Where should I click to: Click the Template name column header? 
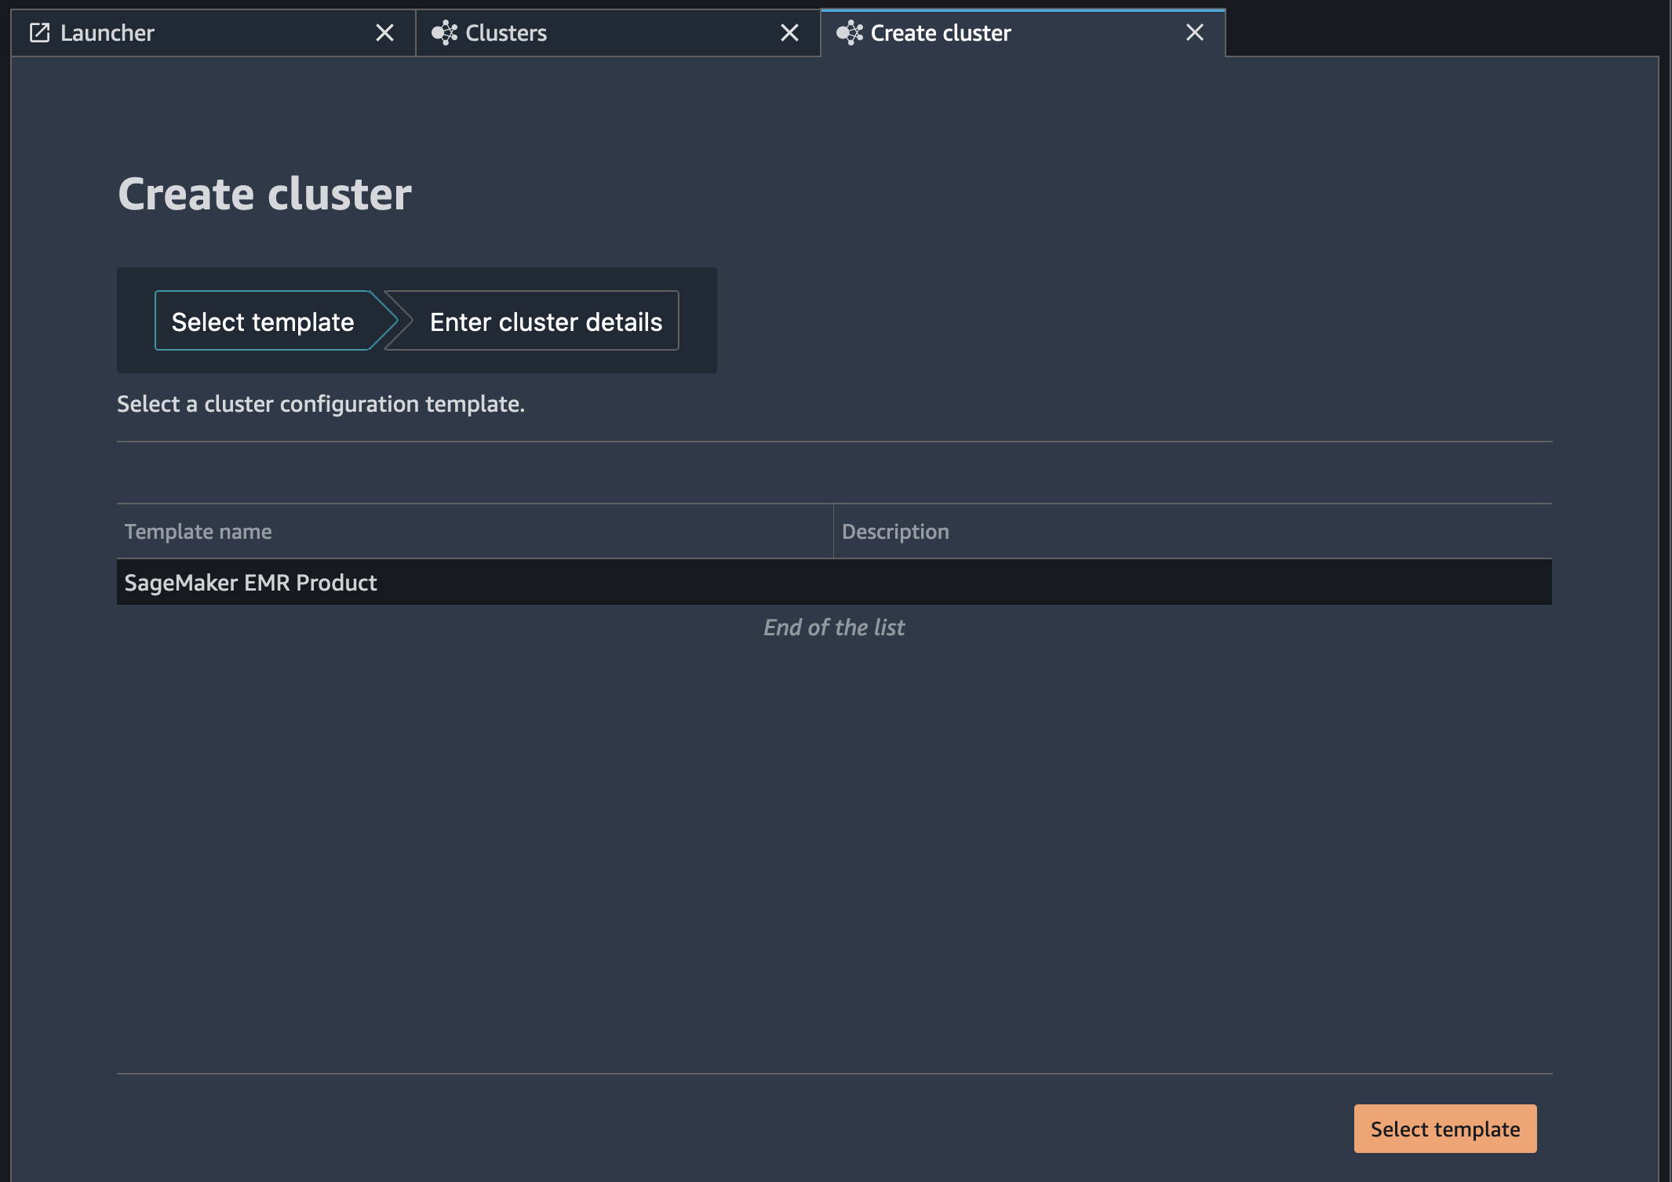coord(199,532)
